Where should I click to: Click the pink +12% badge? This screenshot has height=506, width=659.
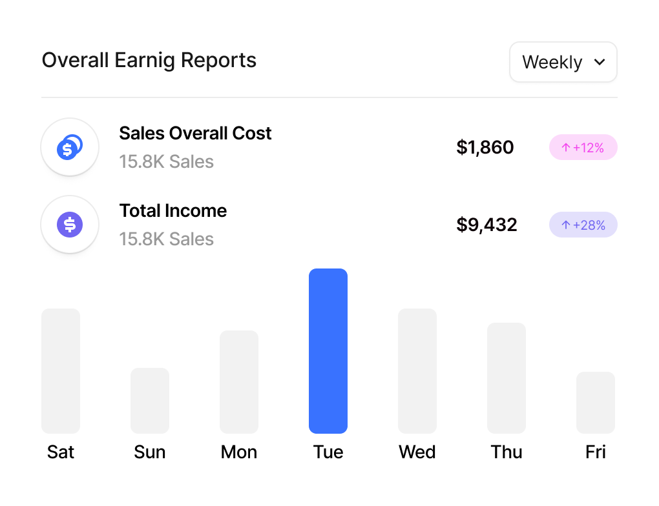(x=583, y=147)
